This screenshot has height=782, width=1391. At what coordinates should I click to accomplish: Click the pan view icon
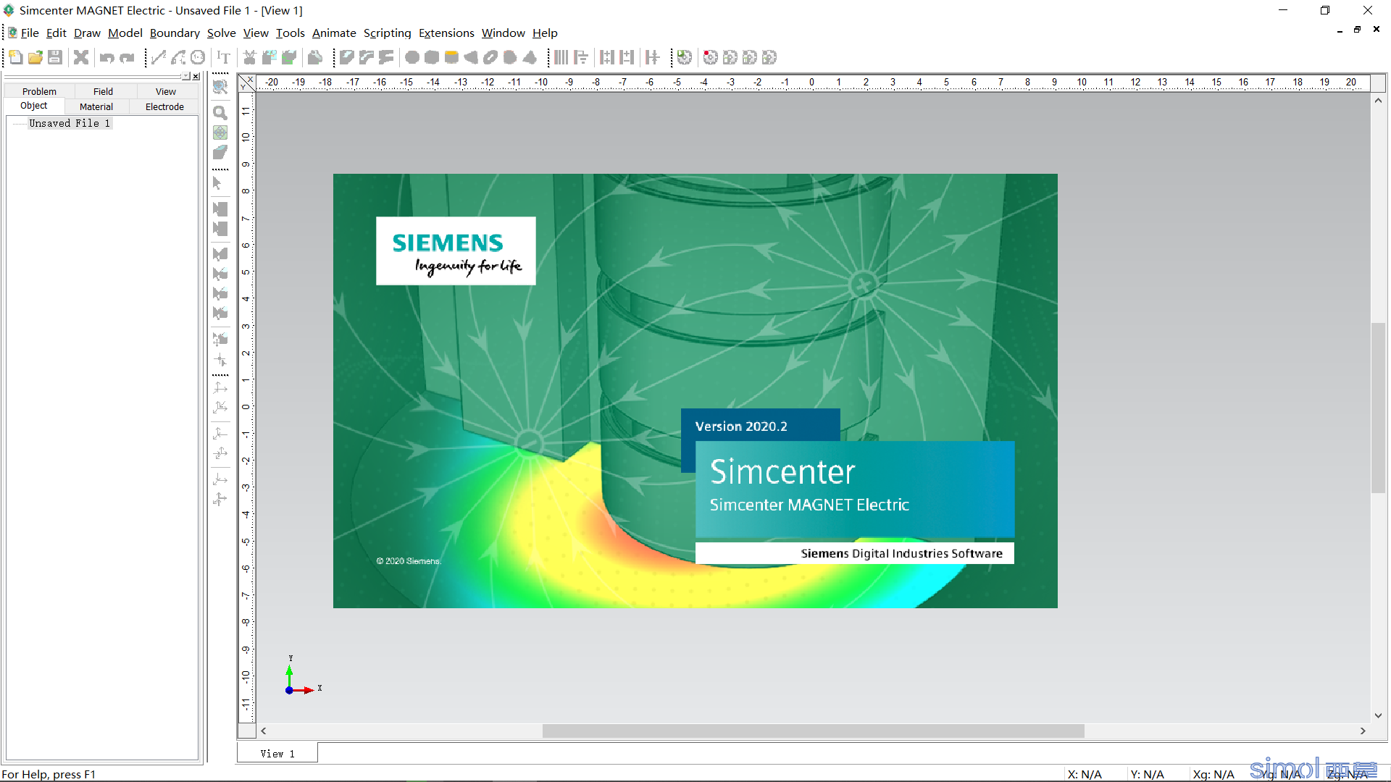[x=220, y=133]
